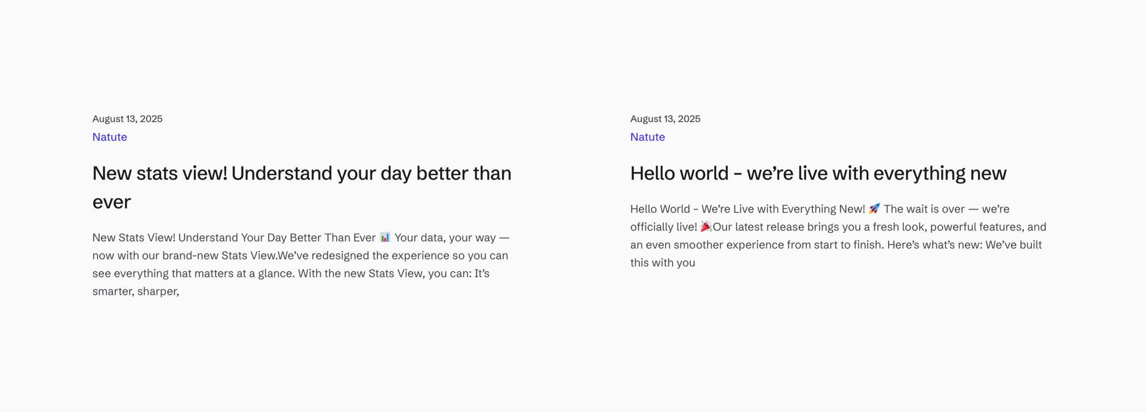This screenshot has width=1146, height=412.
Task: Click the bar chart emoji in stats excerpt
Action: [x=385, y=237]
